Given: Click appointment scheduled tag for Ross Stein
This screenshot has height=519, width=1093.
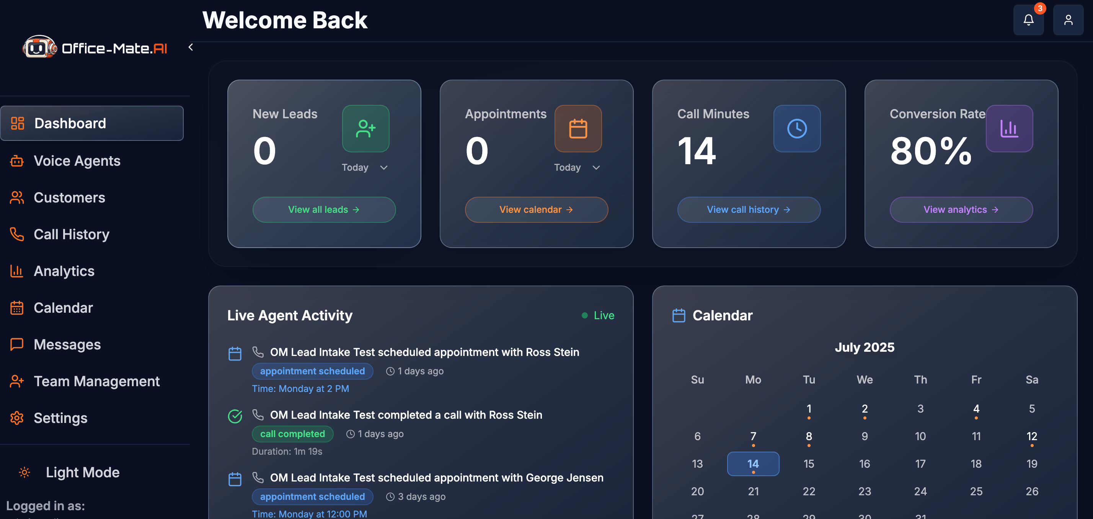Looking at the screenshot, I should pyautogui.click(x=313, y=371).
